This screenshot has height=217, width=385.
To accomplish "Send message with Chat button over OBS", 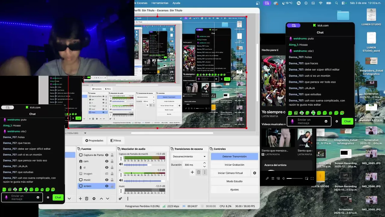I will tap(58, 197).
